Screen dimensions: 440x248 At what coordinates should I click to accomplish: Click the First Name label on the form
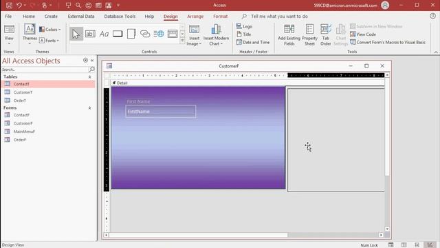point(138,101)
